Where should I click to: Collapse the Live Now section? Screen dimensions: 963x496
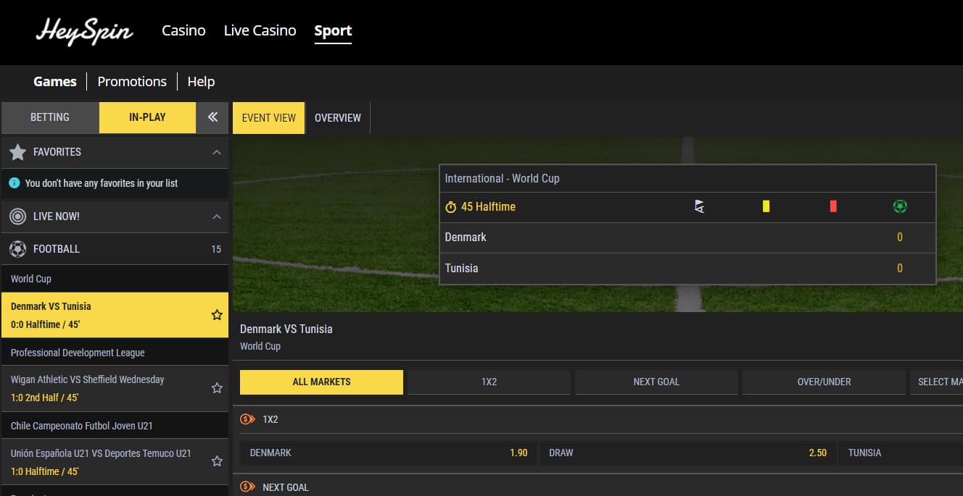pos(216,217)
